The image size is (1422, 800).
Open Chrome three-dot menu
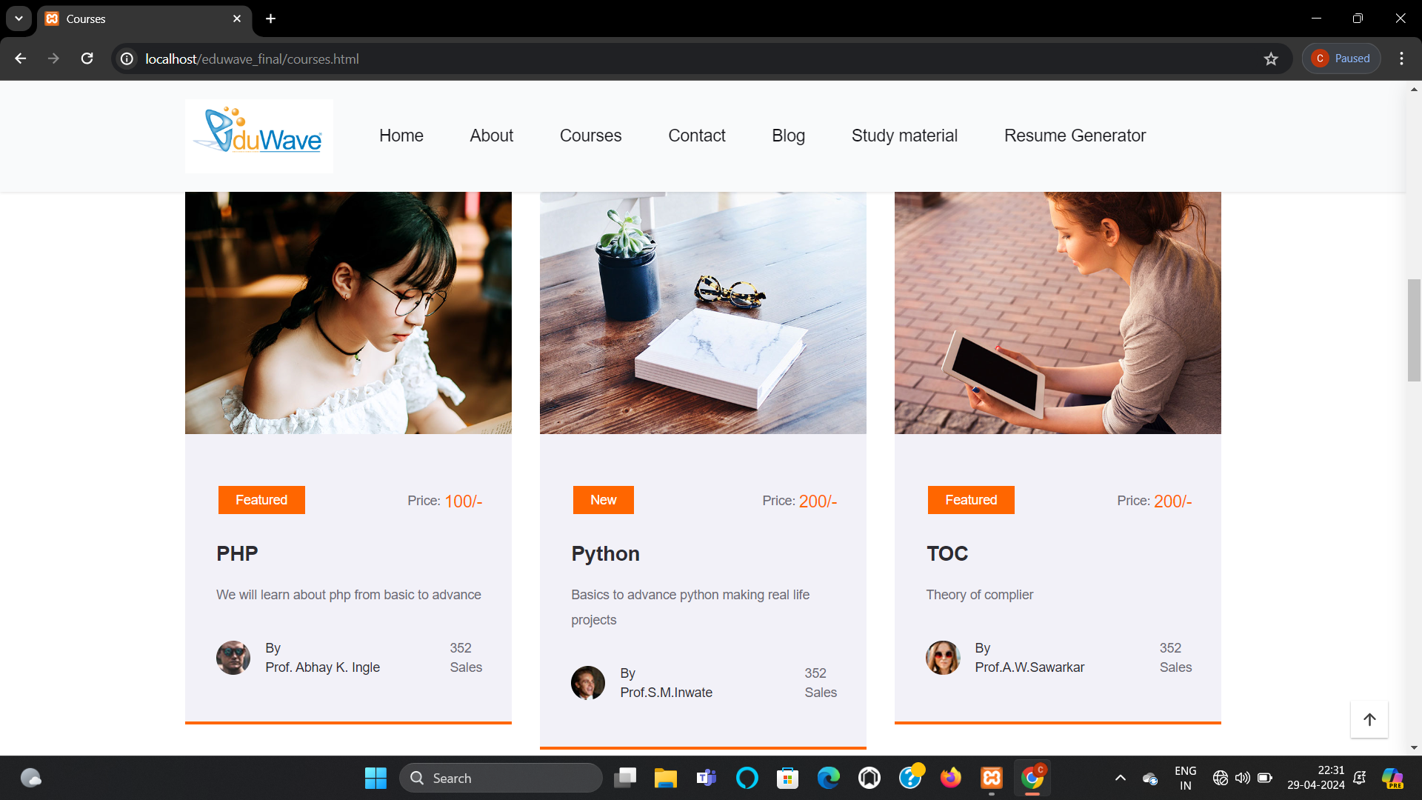point(1401,59)
